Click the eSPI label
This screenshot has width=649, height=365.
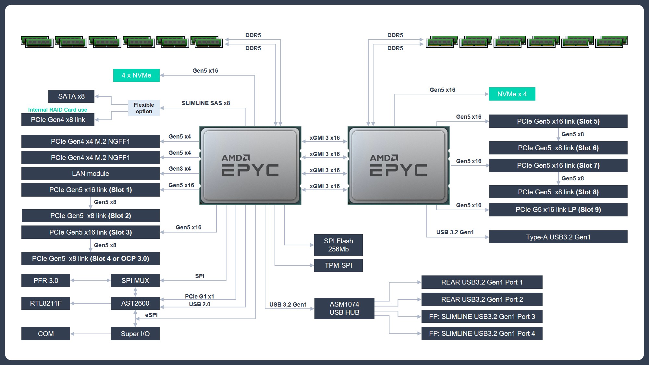152,315
